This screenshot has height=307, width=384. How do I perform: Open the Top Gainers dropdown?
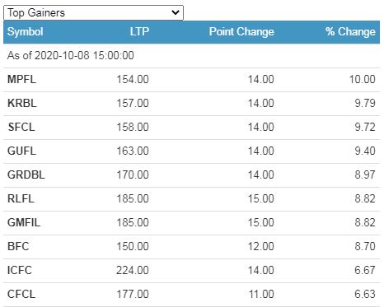click(93, 12)
